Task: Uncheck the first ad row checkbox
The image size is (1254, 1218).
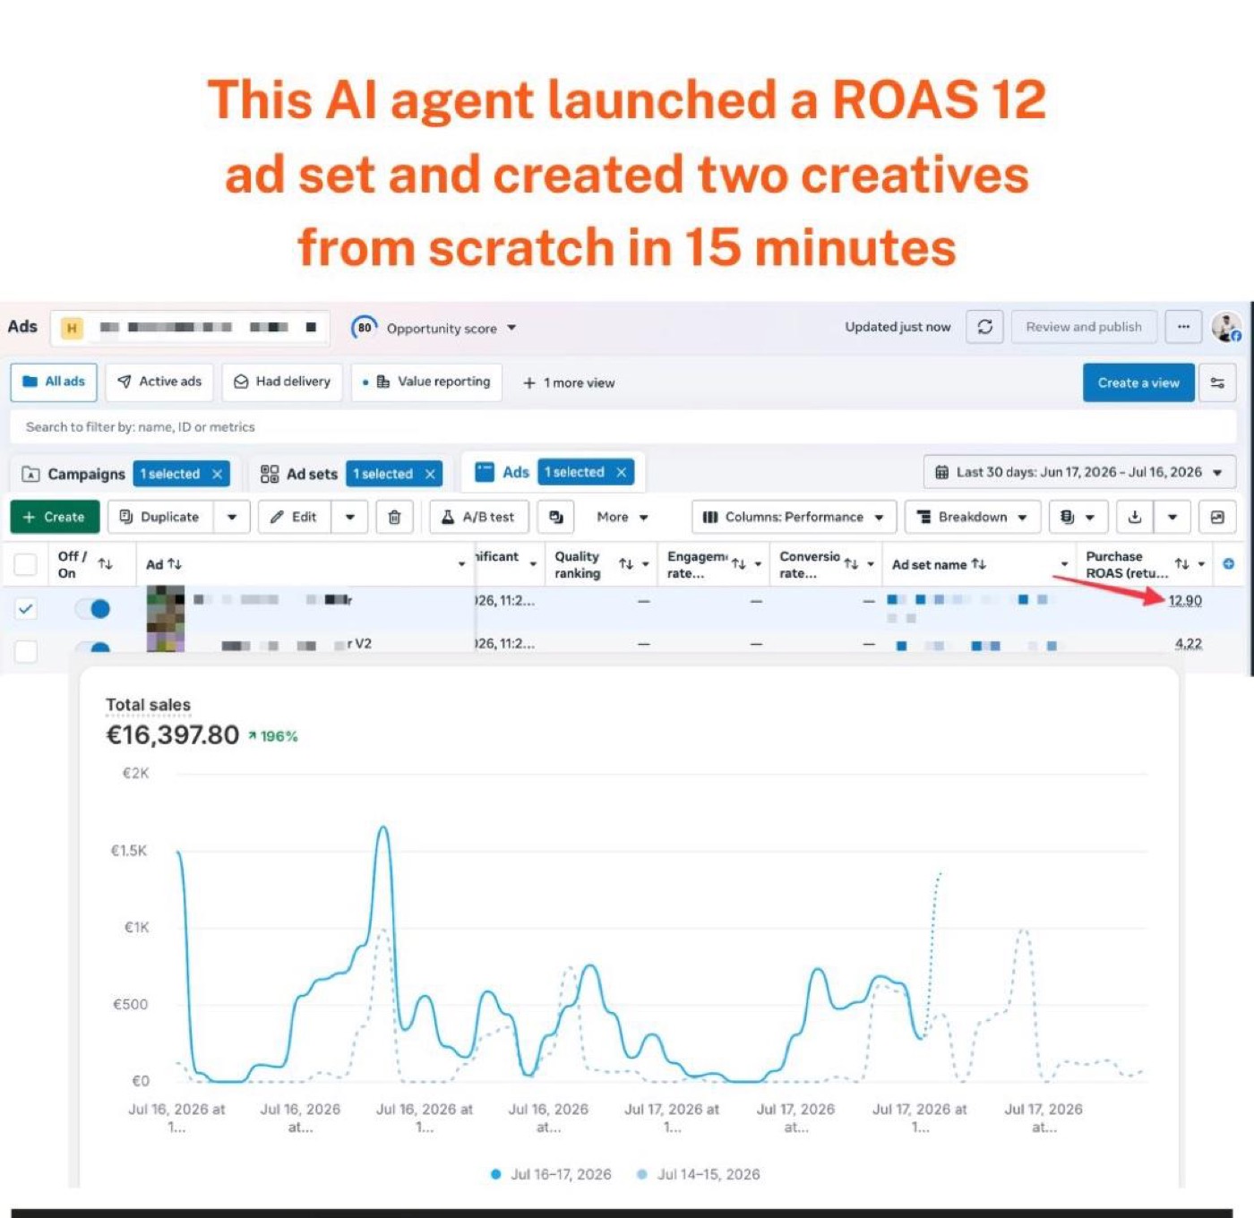Action: 26,609
